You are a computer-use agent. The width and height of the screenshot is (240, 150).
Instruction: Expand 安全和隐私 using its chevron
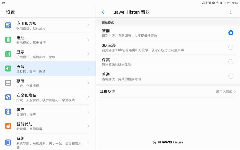pyautogui.click(x=88, y=97)
